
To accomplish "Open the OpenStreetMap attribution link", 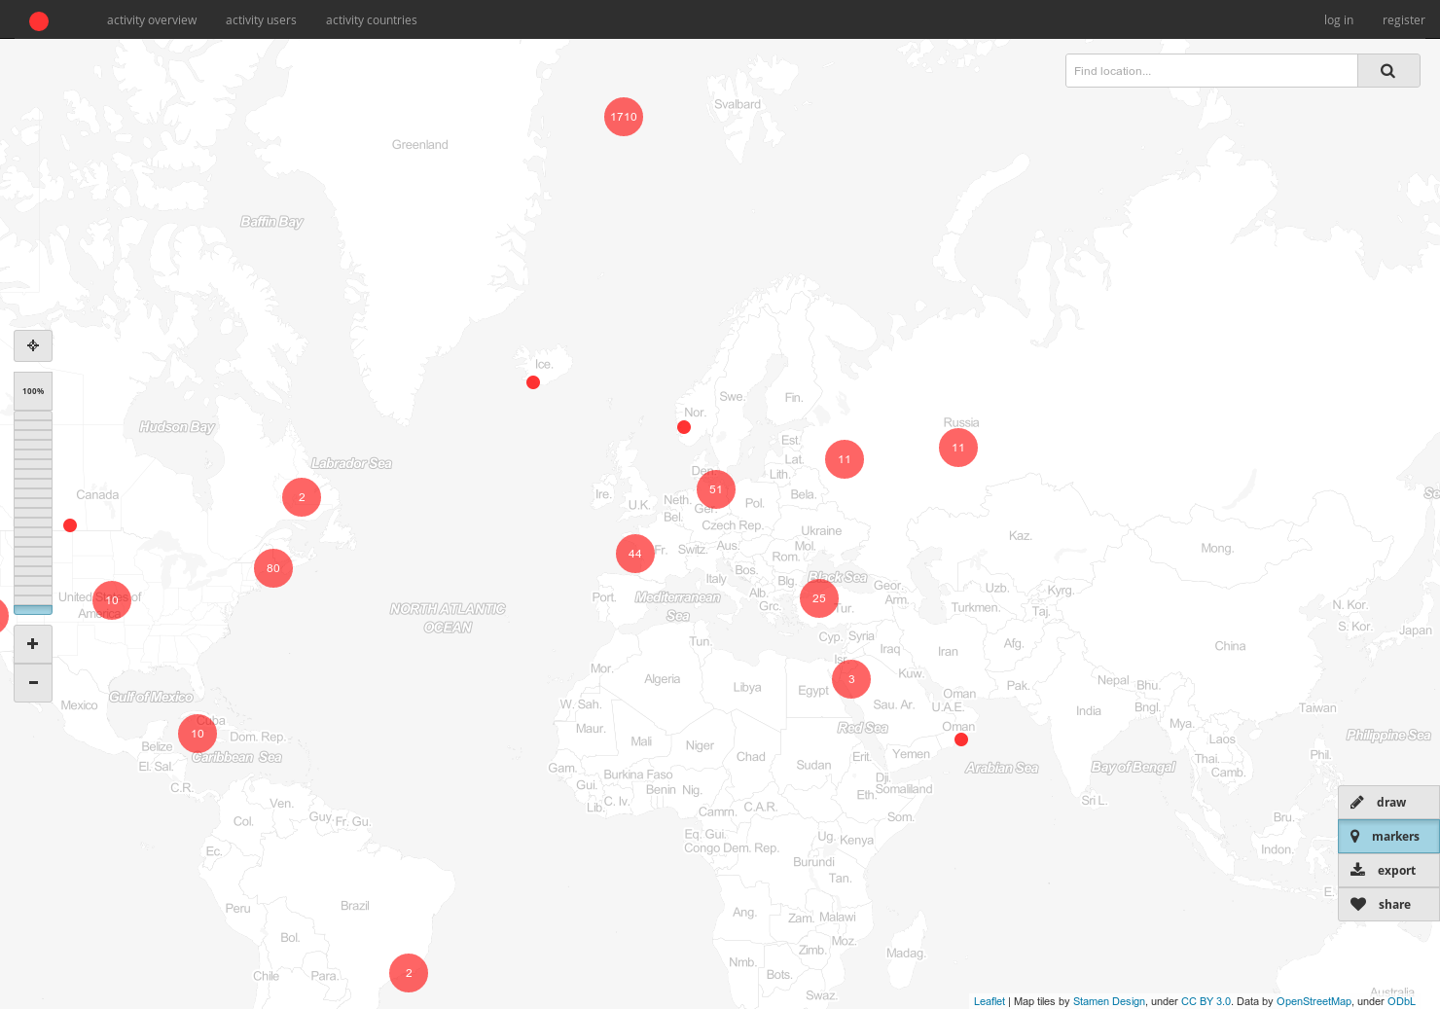I will pos(1314,1001).
